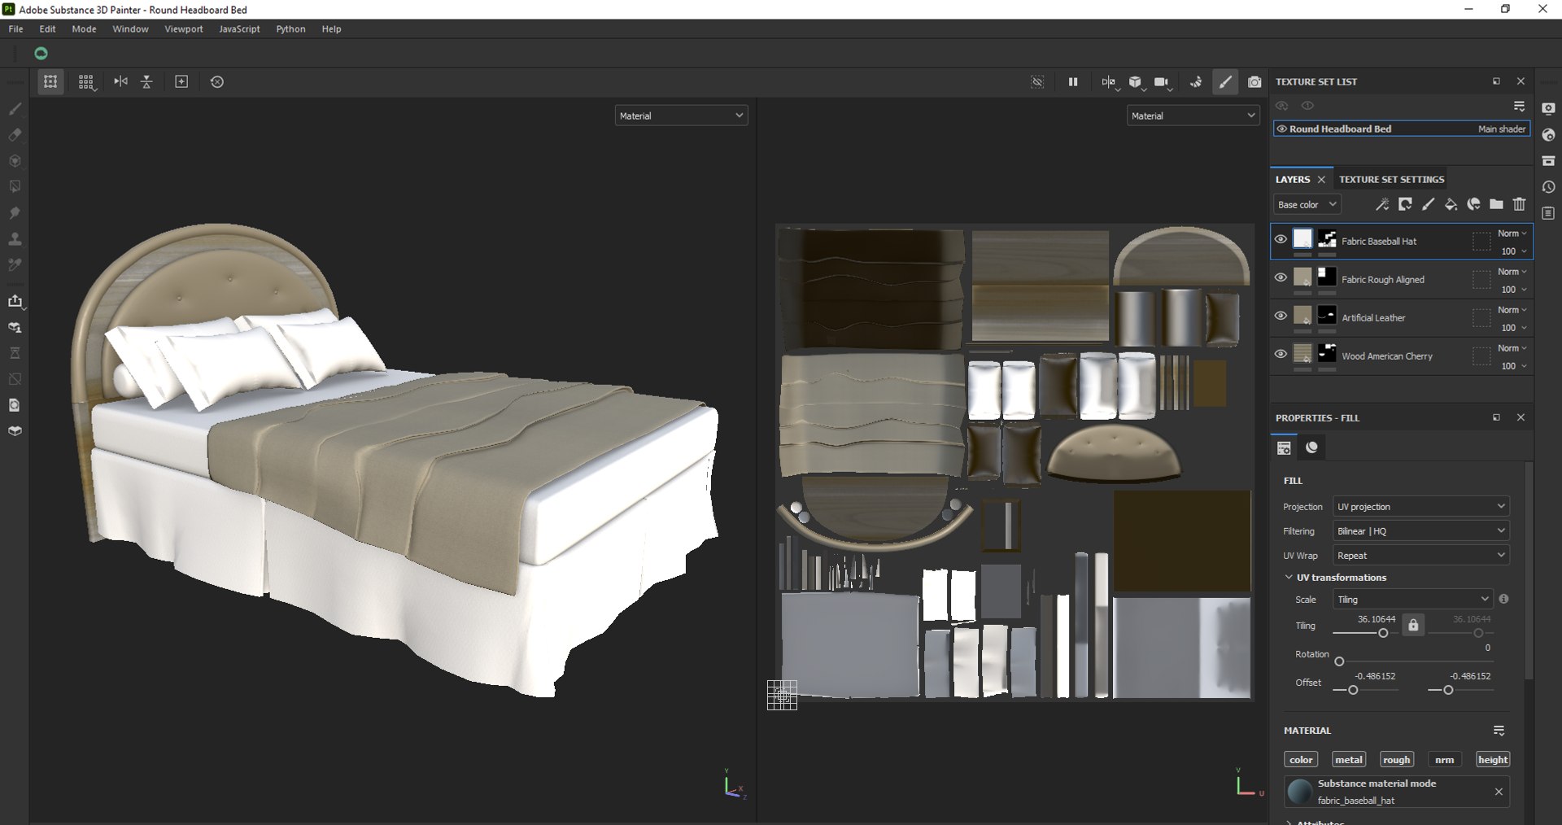
Task: Open the UV Wrap Repeat dropdown
Action: [x=1420, y=555]
